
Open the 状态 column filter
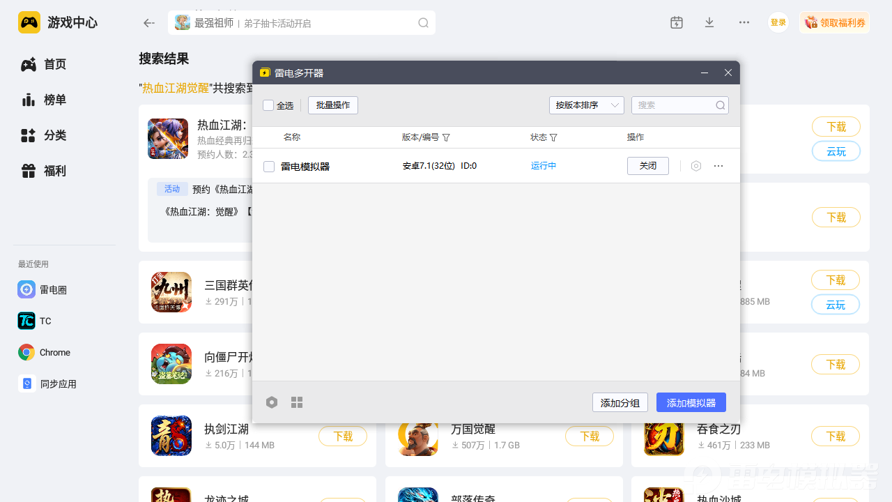553,138
